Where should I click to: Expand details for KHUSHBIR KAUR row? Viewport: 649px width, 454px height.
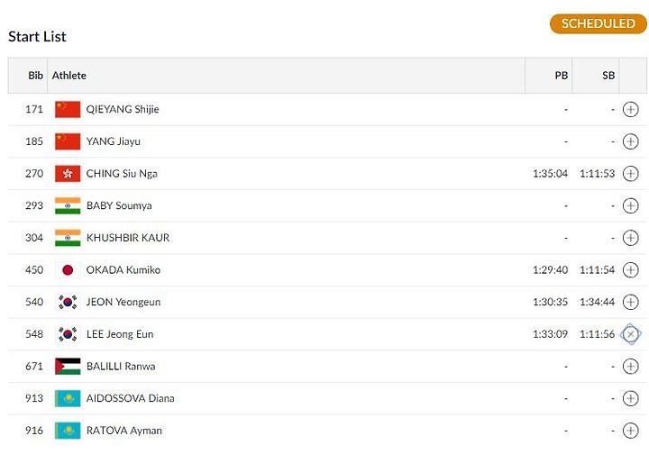coord(630,238)
